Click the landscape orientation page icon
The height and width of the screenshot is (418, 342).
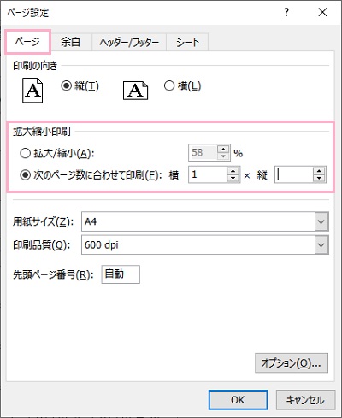[135, 91]
